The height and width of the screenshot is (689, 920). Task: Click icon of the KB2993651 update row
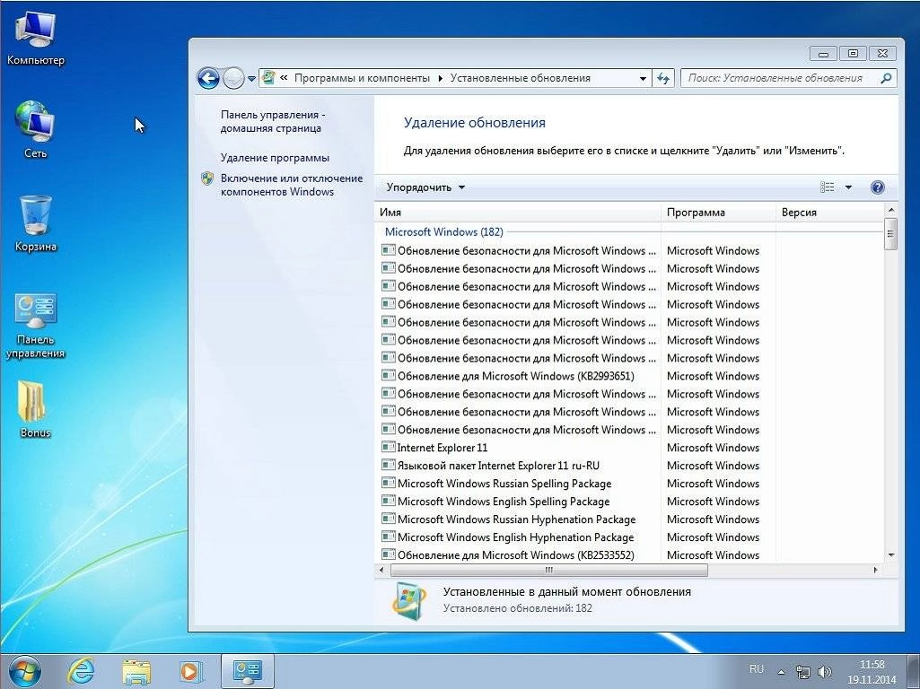[389, 376]
